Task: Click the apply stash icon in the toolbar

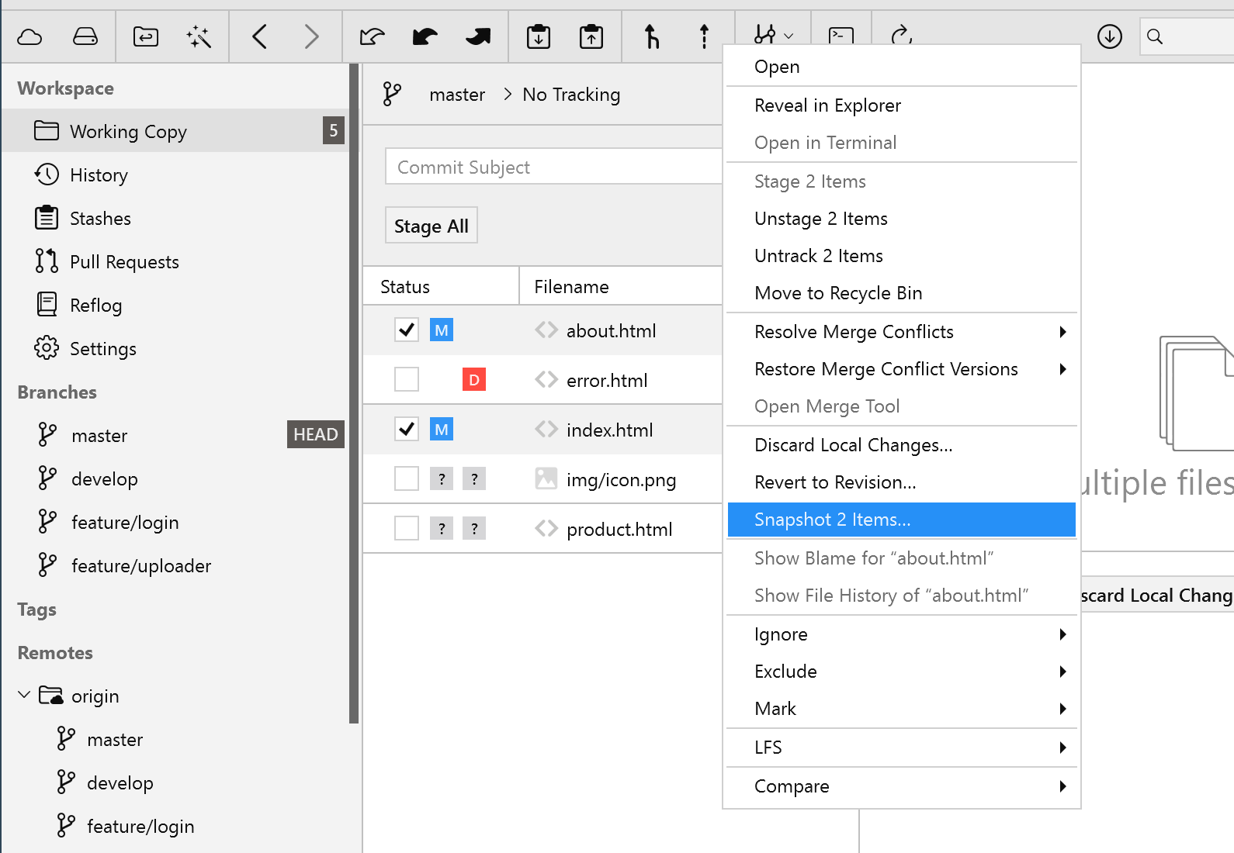Action: coord(591,36)
